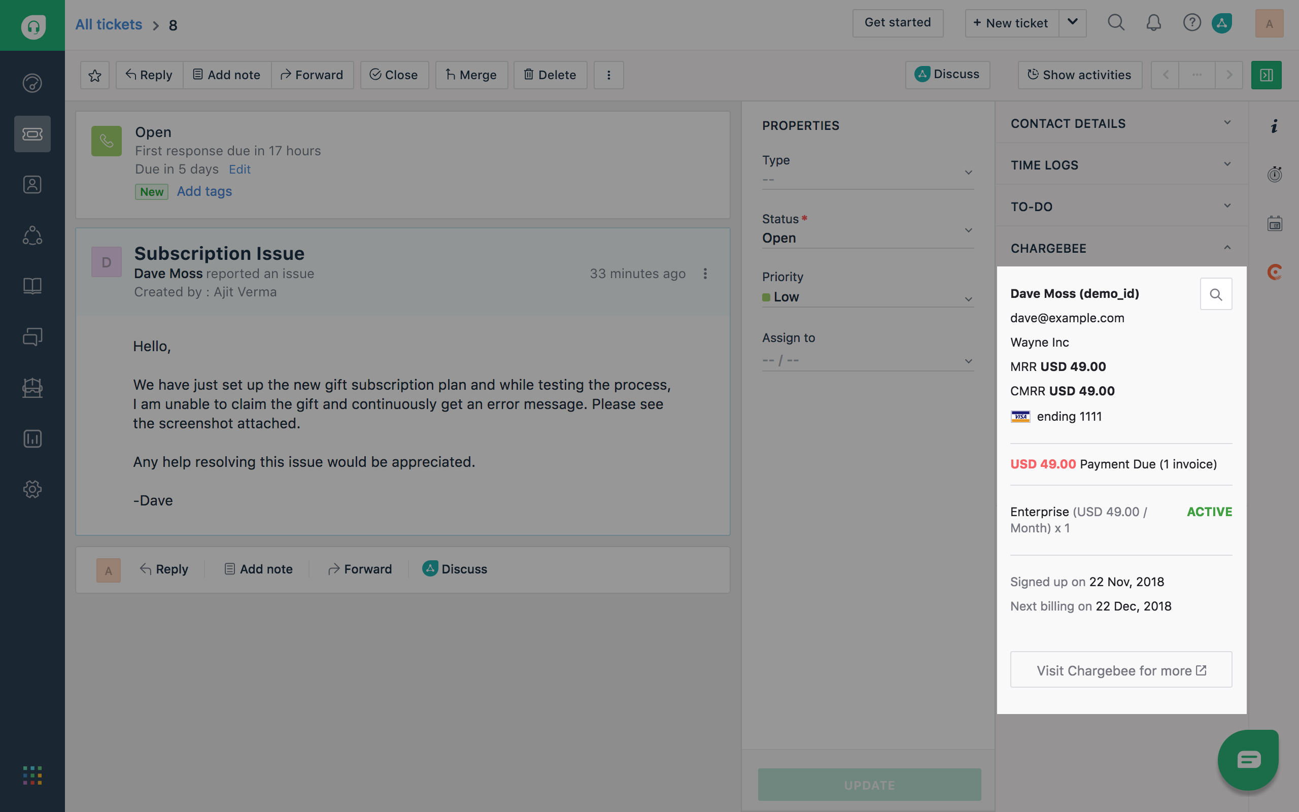1299x812 pixels.
Task: Click the Add tags link
Action: tap(204, 191)
